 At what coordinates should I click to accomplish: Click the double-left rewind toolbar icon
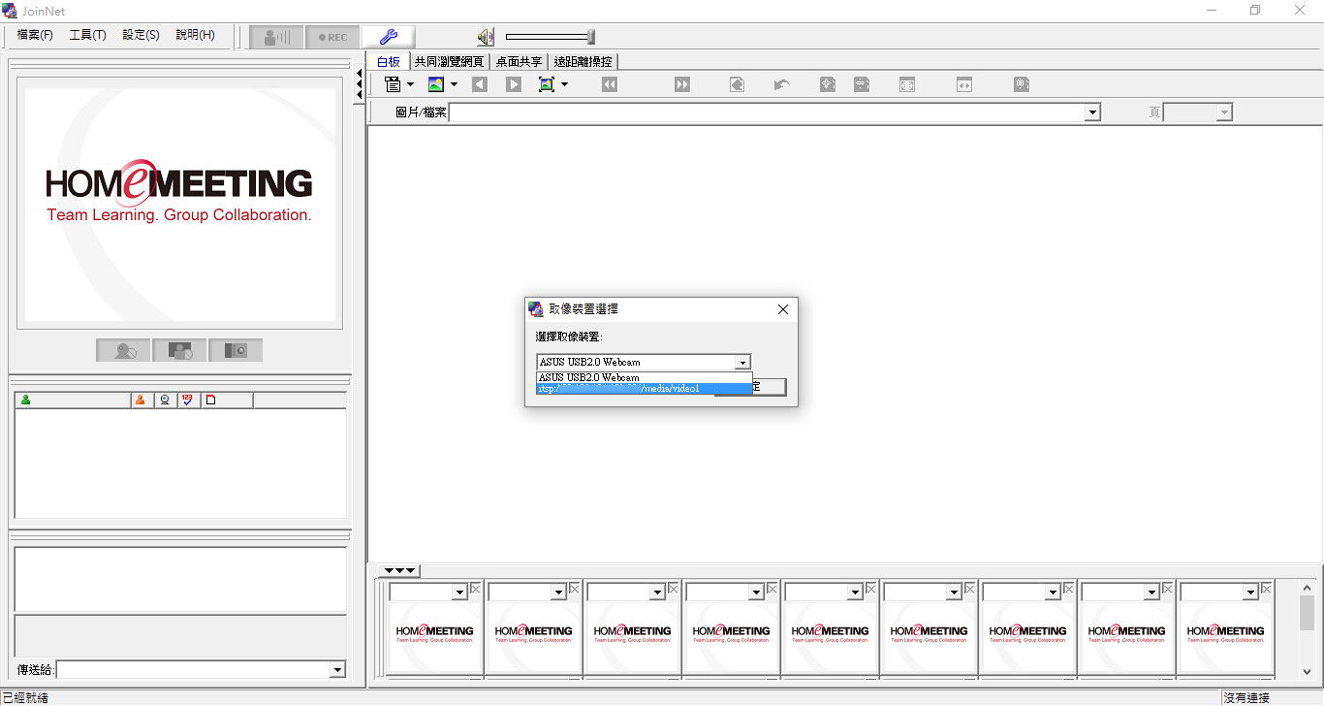(610, 84)
